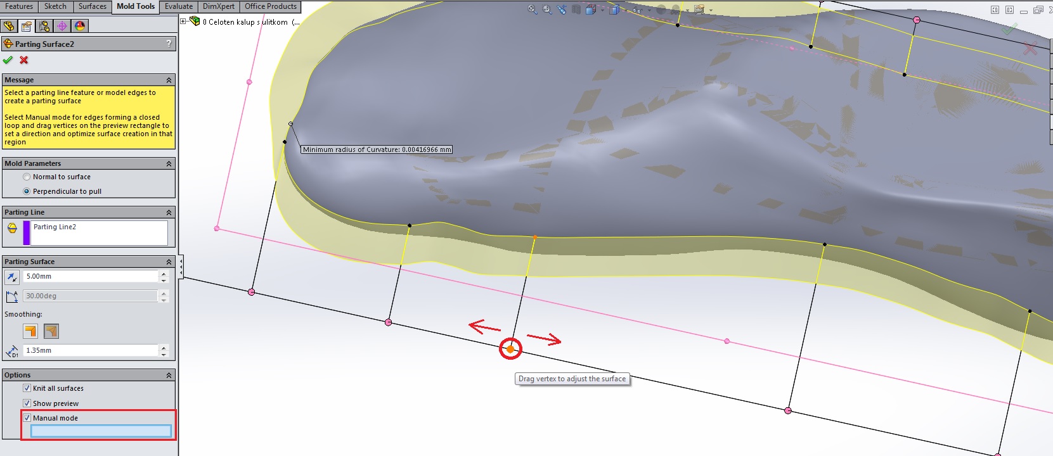Select the Normal to surface radio button

27,177
